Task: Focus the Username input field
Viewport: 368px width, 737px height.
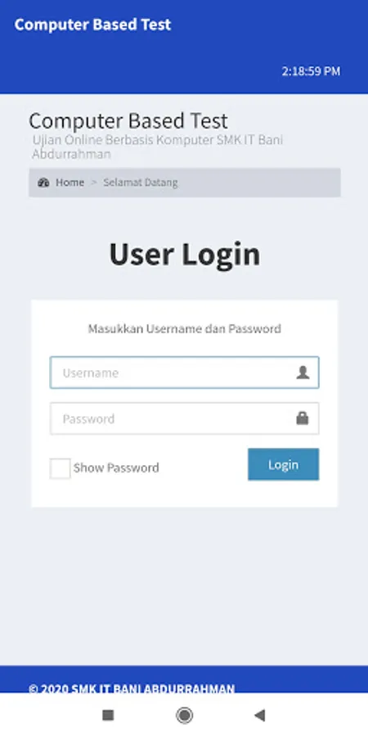Action: [x=185, y=373]
